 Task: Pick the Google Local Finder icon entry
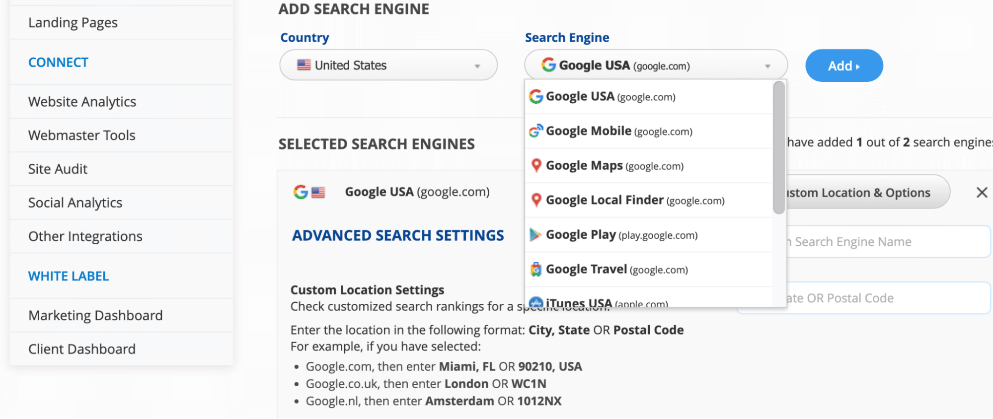tap(536, 200)
